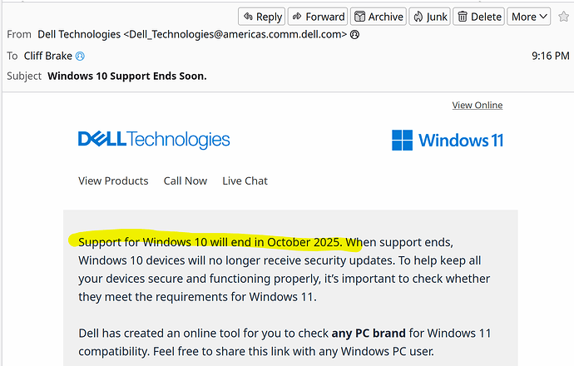Image resolution: width=574 pixels, height=366 pixels.
Task: Open the View Products menu item
Action: (113, 181)
